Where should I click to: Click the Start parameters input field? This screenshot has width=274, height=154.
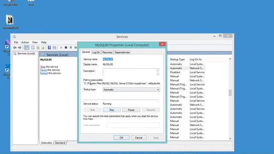[133, 125]
